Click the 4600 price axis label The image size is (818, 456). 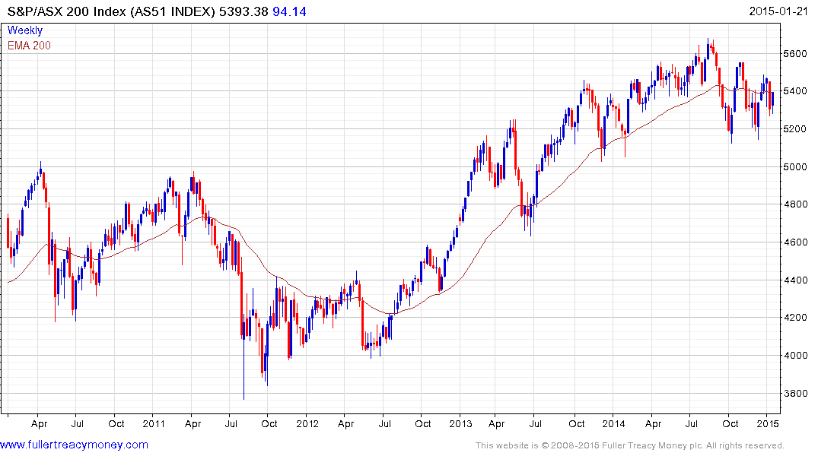pos(794,242)
